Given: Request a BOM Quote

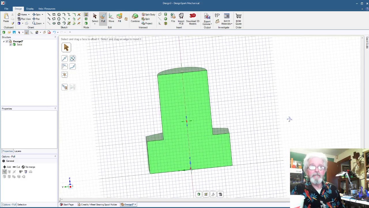Looking at the screenshot, I should click(238, 19).
